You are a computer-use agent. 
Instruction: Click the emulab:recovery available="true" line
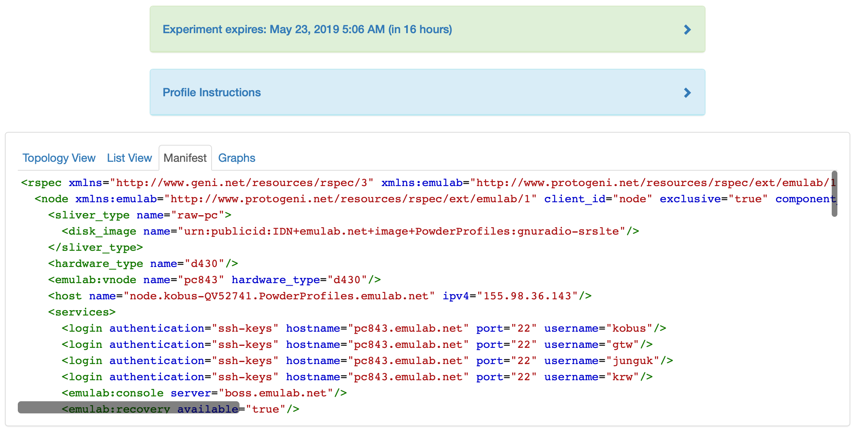click(180, 409)
